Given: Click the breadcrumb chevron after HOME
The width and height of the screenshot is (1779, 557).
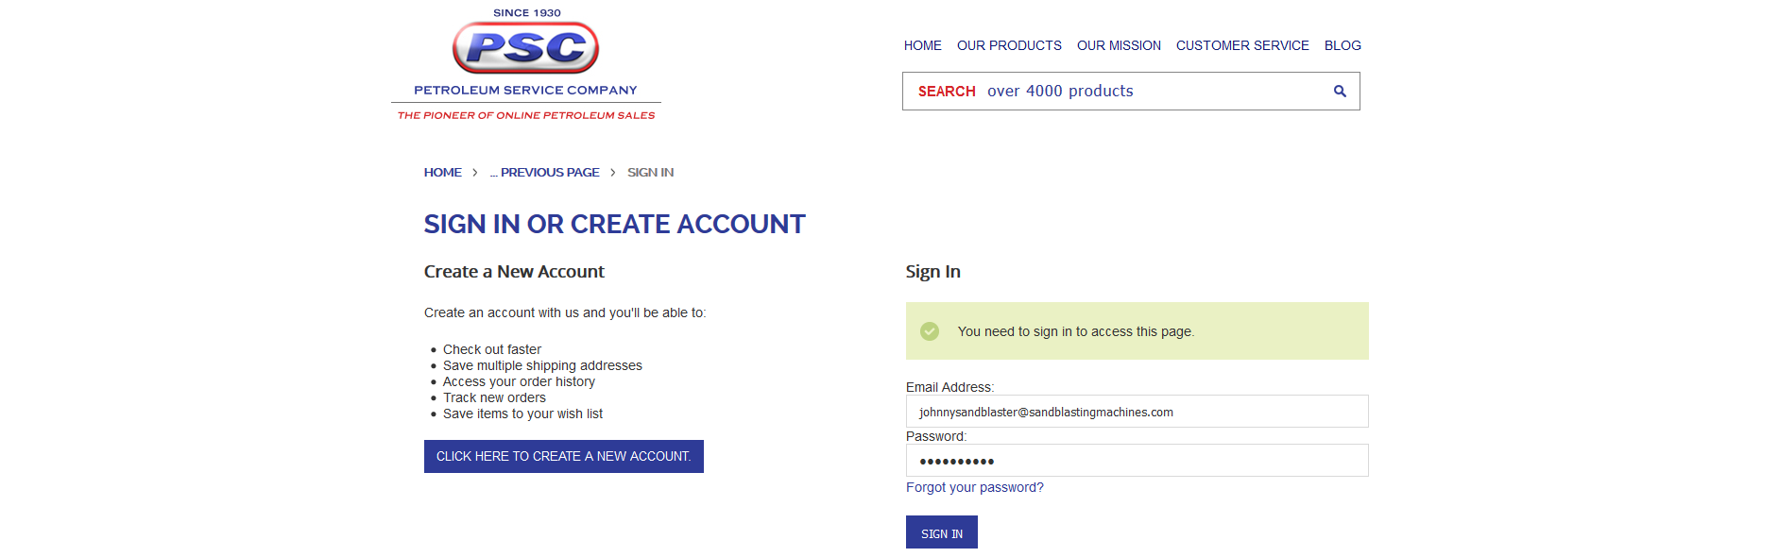Looking at the screenshot, I should click(x=475, y=173).
